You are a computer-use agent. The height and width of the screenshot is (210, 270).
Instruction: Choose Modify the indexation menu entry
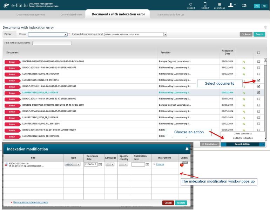pyautogui.click(x=243, y=138)
